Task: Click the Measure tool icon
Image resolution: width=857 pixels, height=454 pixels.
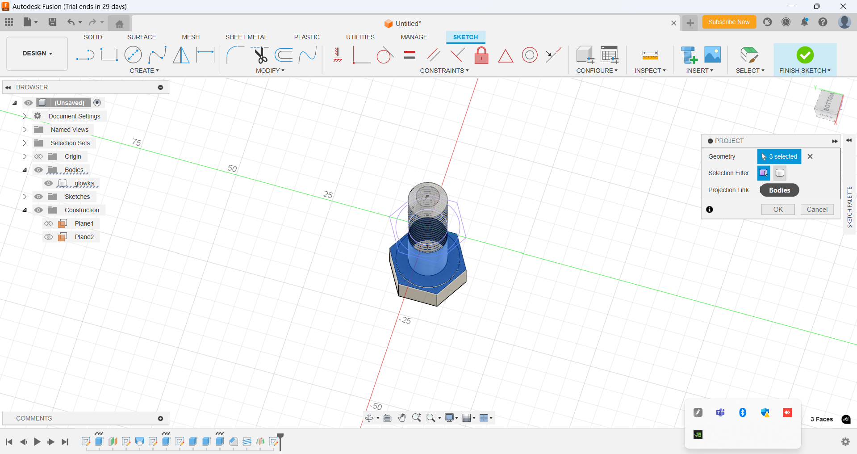Action: (x=650, y=55)
